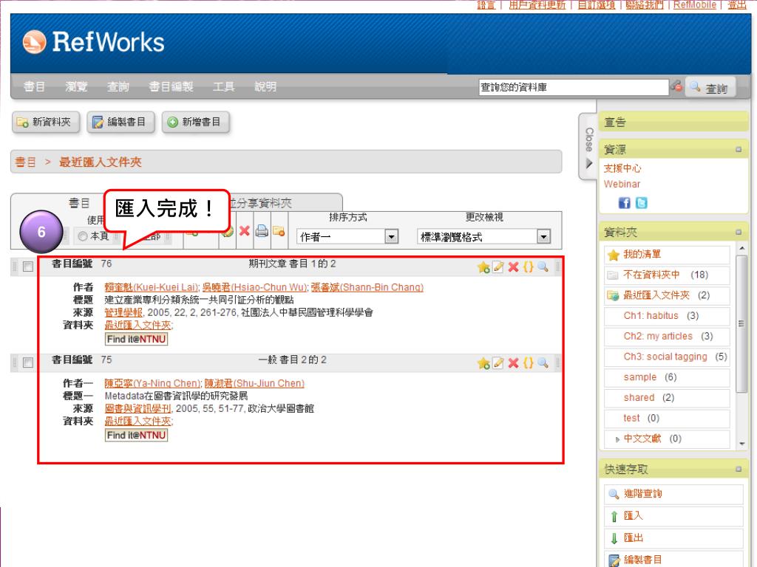Clear search with icon beside search box
757x567 pixels.
(x=676, y=87)
